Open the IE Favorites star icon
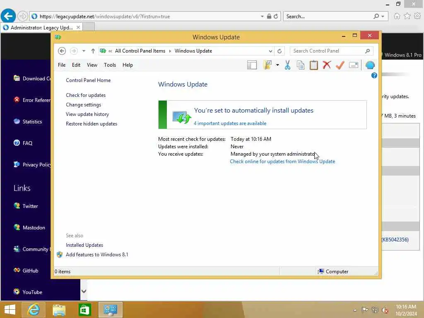The image size is (424, 318). 407,16
